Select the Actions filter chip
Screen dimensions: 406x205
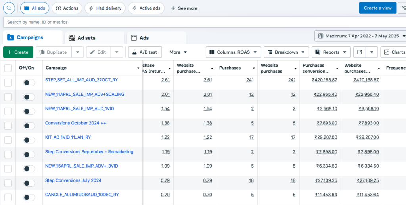(67, 8)
